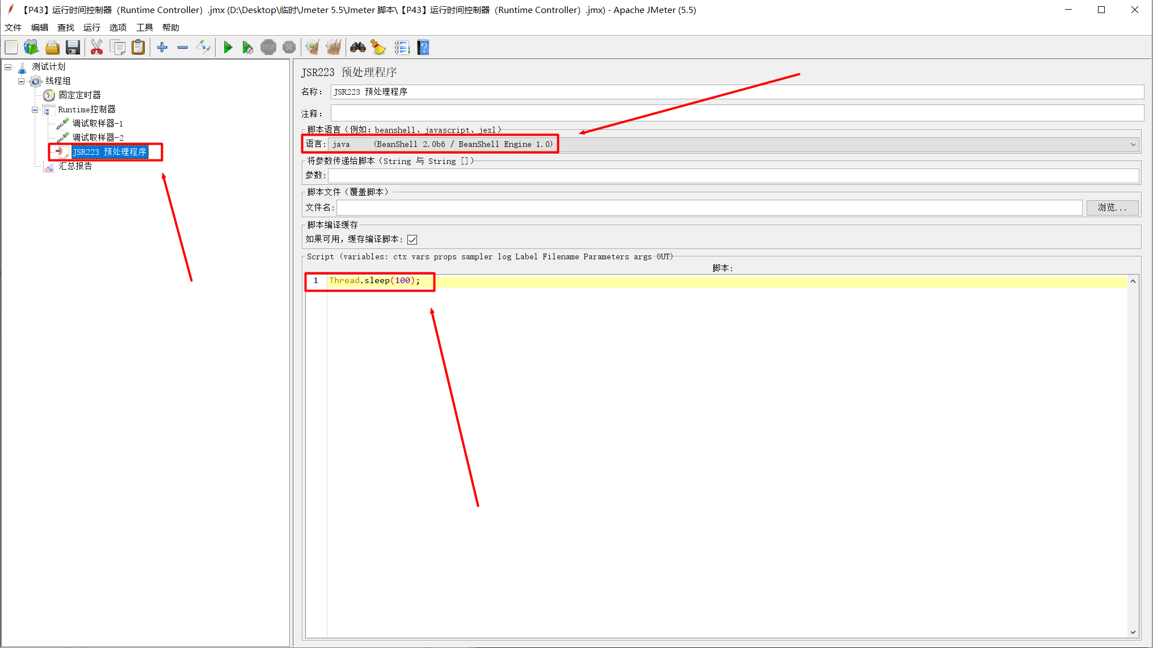Open the 运行 menu
Viewport: 1153px width, 648px height.
(91, 27)
